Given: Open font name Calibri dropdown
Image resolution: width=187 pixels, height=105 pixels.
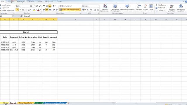Looking at the screenshot, I should coord(29,6).
